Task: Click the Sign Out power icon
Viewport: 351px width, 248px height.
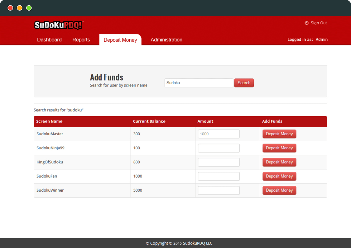Action: (x=306, y=23)
